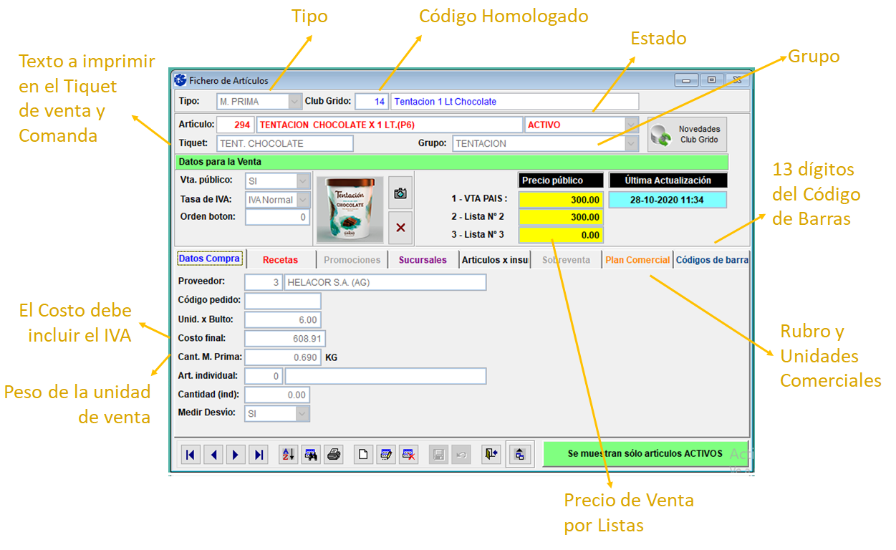Click the Novedades Club Grido button
Image resolution: width=896 pixels, height=550 pixels.
(x=687, y=135)
